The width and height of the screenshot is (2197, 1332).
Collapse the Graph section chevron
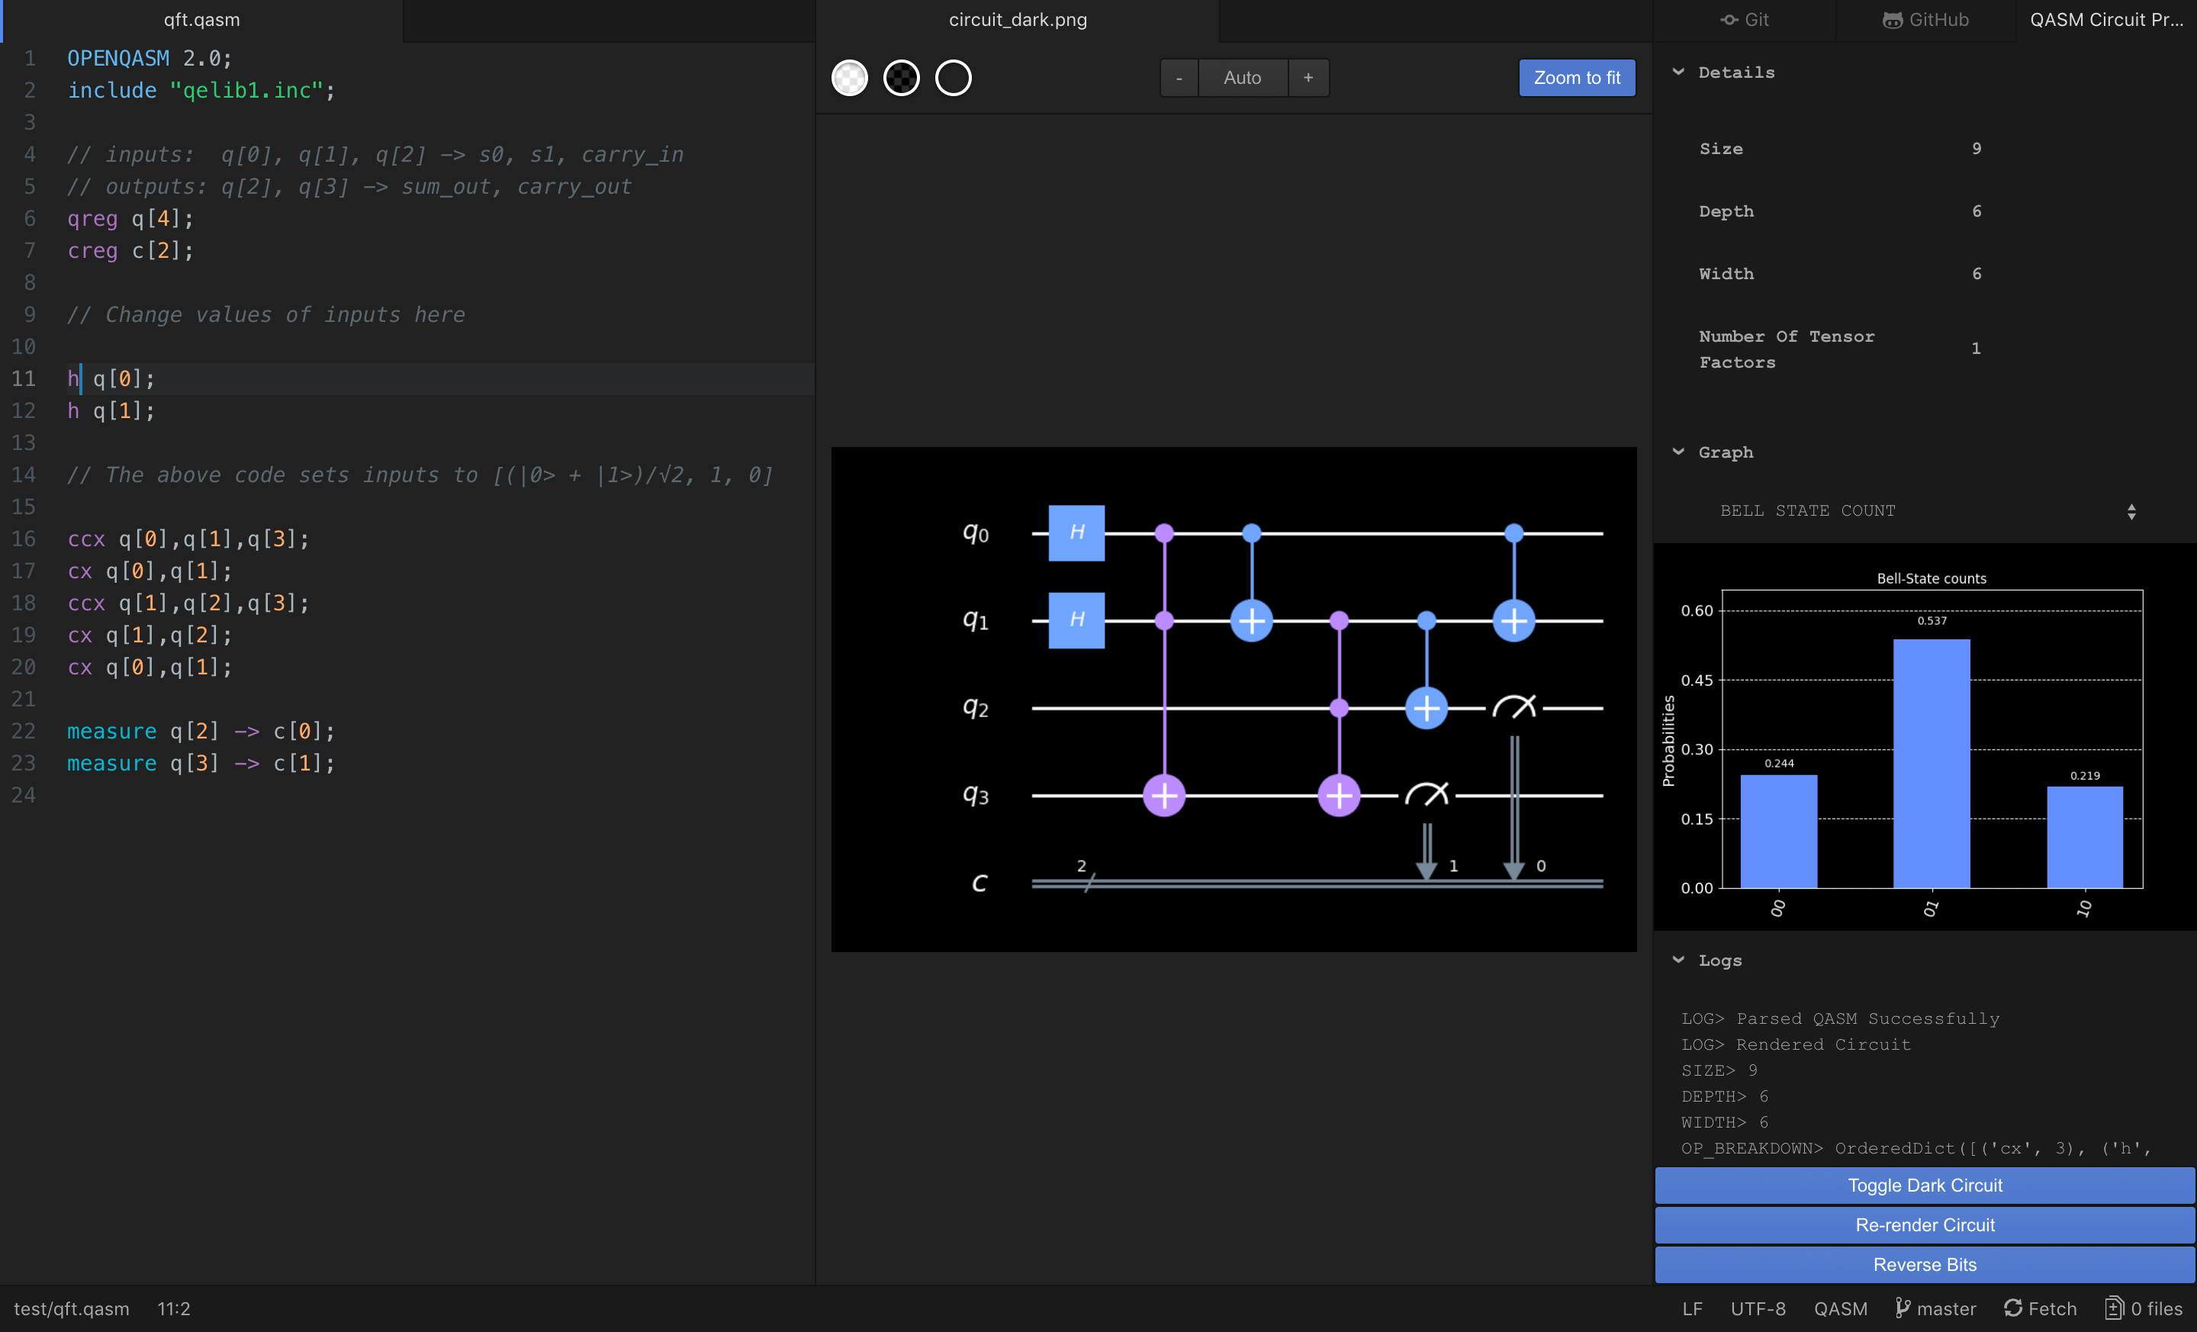pyautogui.click(x=1678, y=451)
